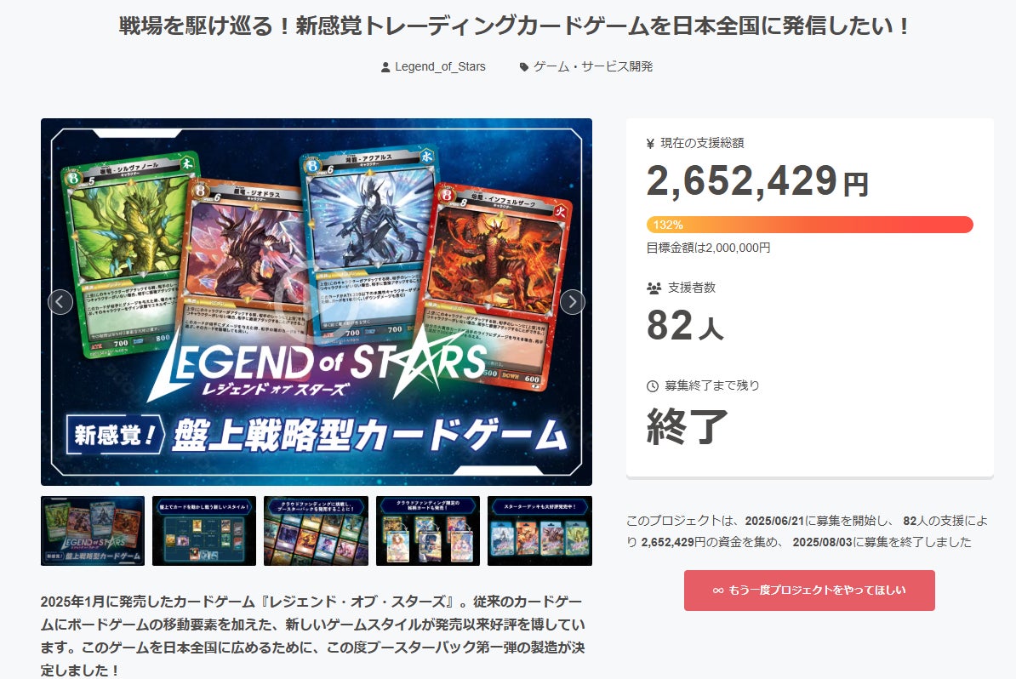Select the fifth thumbnail of starter decks
The width and height of the screenshot is (1016, 679).
click(x=539, y=531)
